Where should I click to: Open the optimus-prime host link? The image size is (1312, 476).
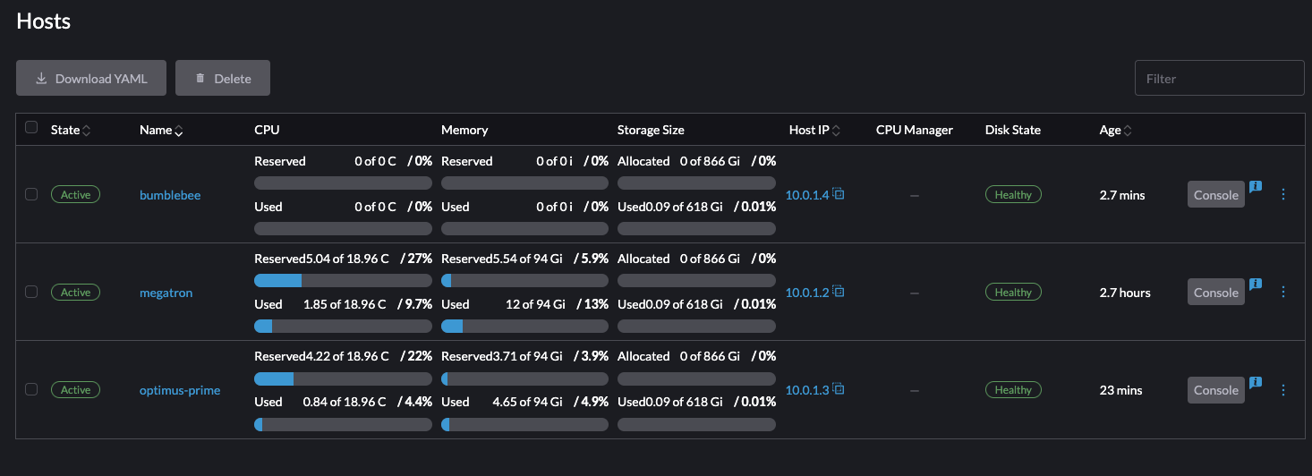pos(180,390)
